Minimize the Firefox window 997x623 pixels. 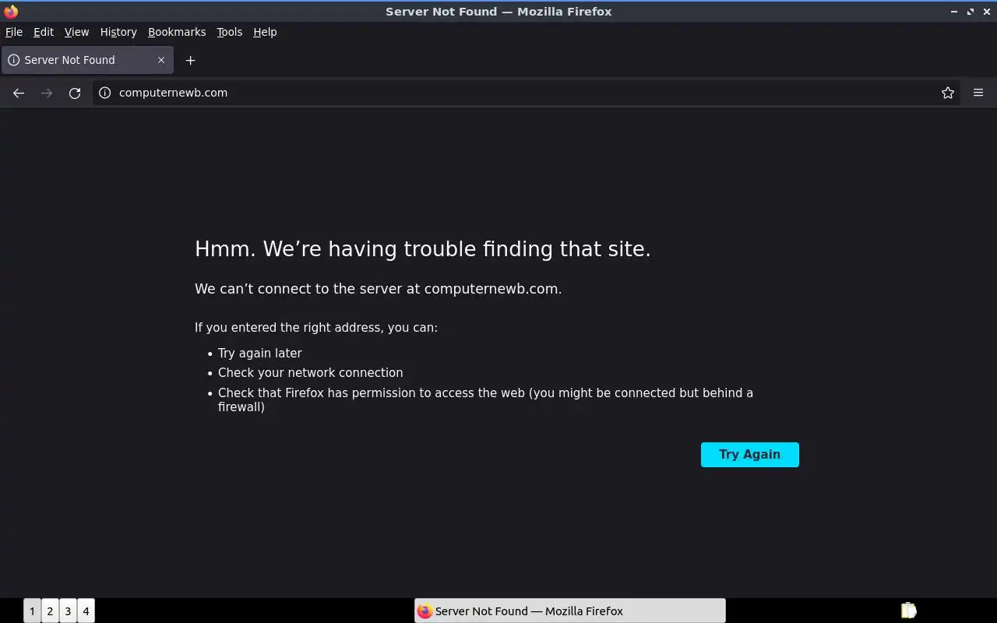[954, 12]
